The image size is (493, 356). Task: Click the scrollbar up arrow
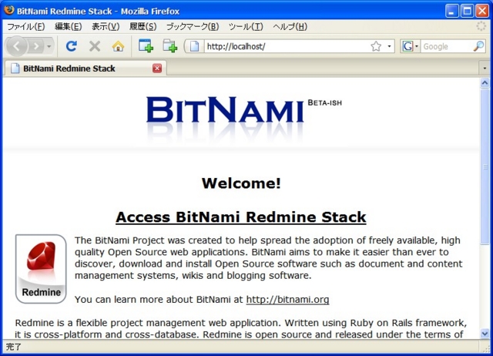485,82
